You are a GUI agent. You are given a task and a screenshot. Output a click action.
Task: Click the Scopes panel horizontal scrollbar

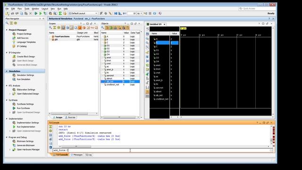69,113
